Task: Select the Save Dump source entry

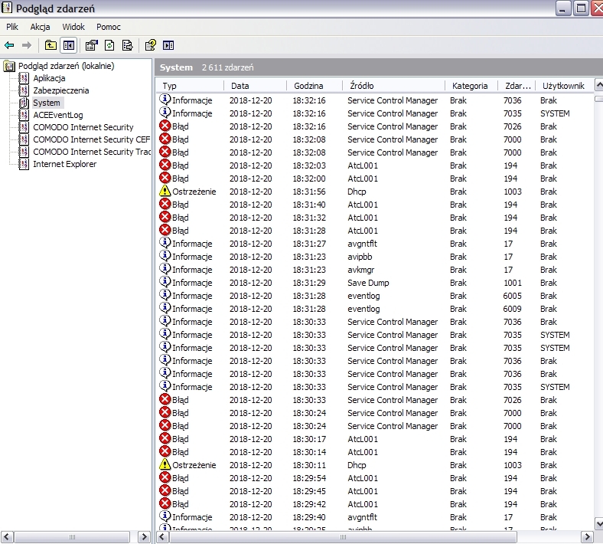Action: tap(368, 283)
